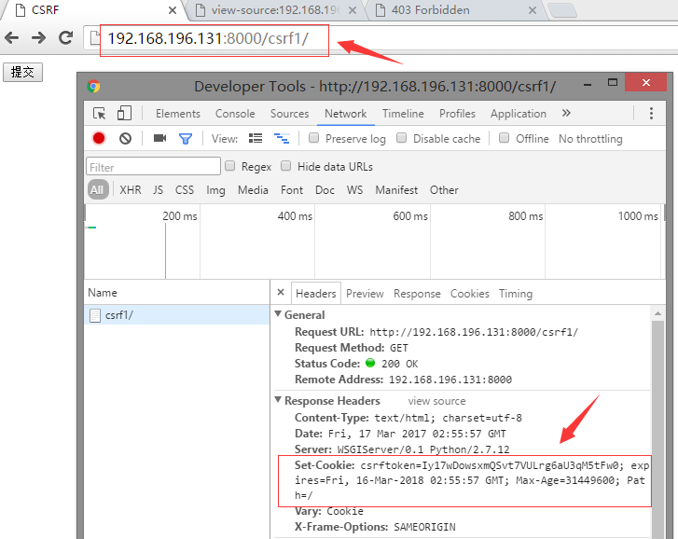Collapse the Response Headers section
The height and width of the screenshot is (539, 678).
pos(278,401)
